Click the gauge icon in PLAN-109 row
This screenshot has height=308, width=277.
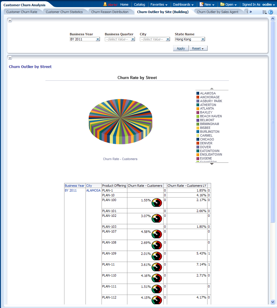[x=157, y=256]
